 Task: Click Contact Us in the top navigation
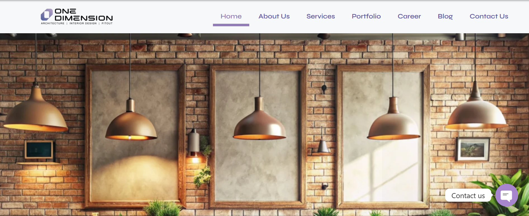489,16
